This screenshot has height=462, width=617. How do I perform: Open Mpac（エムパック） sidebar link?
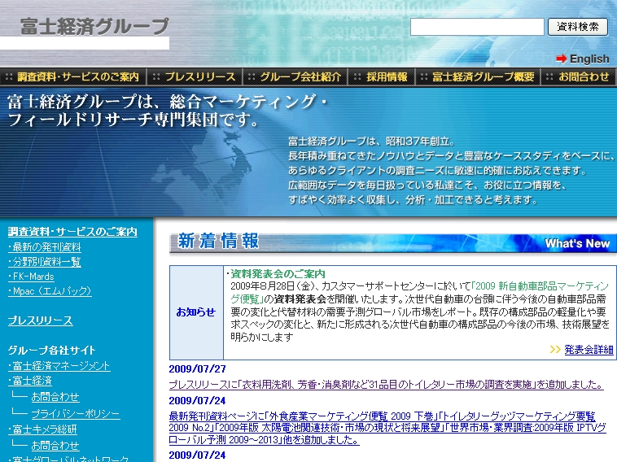tap(50, 291)
